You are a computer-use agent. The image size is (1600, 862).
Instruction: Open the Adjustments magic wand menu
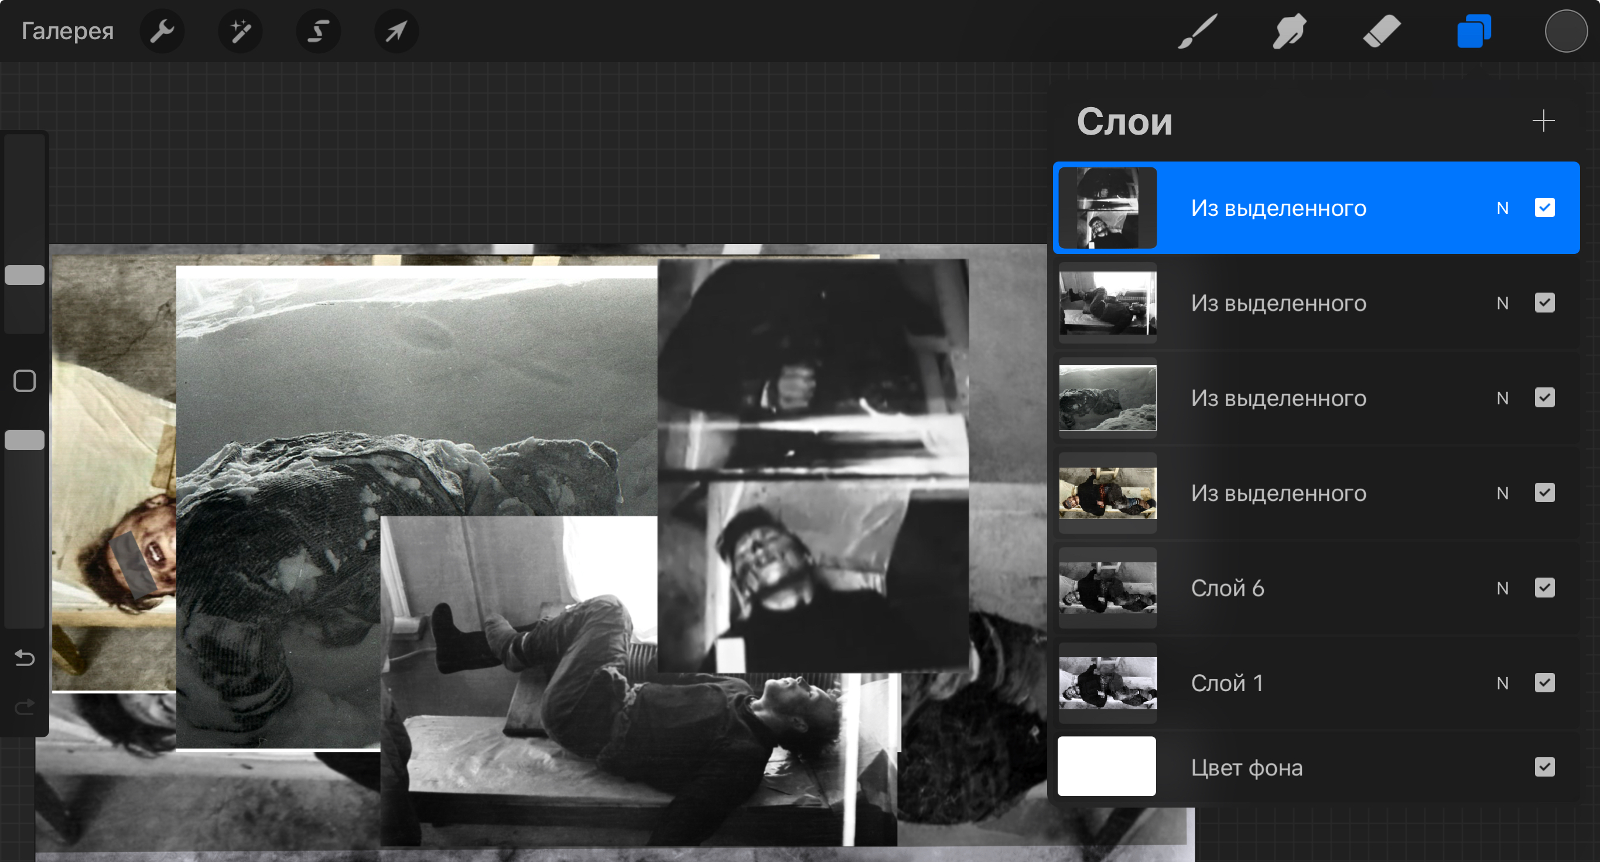[240, 30]
